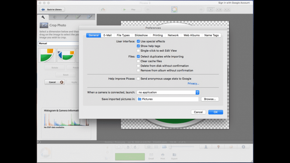Click the red X on the Crop Cancel button
This screenshot has height=163, width=290.
click(x=62, y=82)
